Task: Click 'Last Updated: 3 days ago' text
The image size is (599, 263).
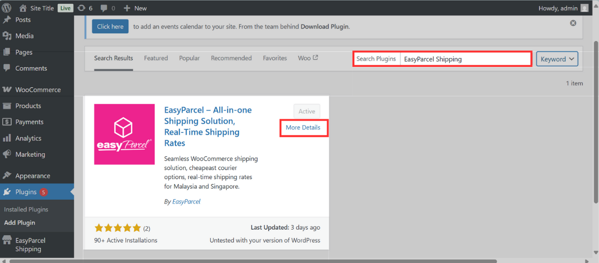Action: point(286,228)
